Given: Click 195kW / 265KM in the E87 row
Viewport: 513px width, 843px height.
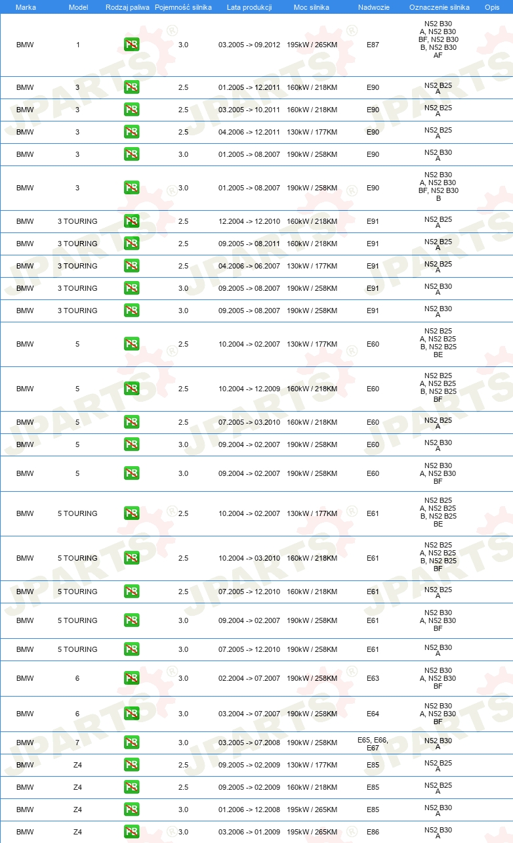Looking at the screenshot, I should [312, 45].
